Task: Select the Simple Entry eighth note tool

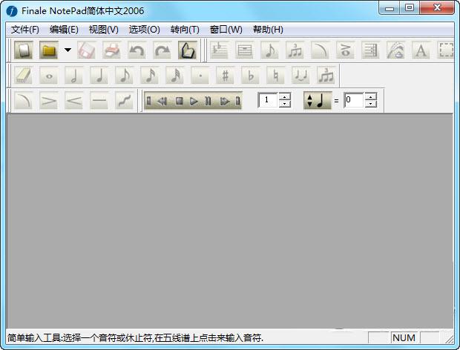Action: coord(270,50)
